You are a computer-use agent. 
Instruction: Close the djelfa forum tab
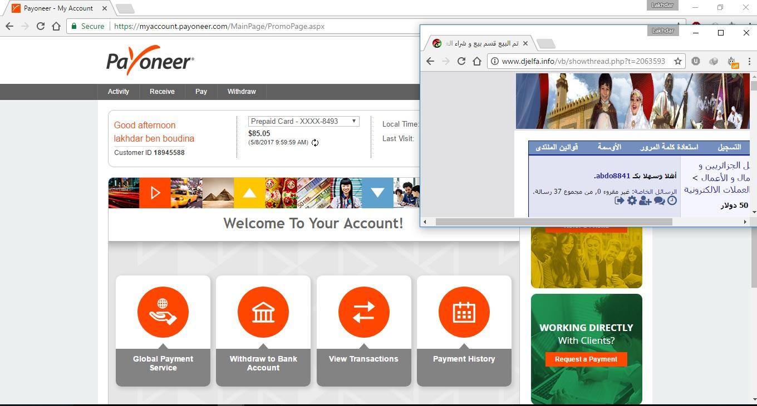click(x=525, y=43)
